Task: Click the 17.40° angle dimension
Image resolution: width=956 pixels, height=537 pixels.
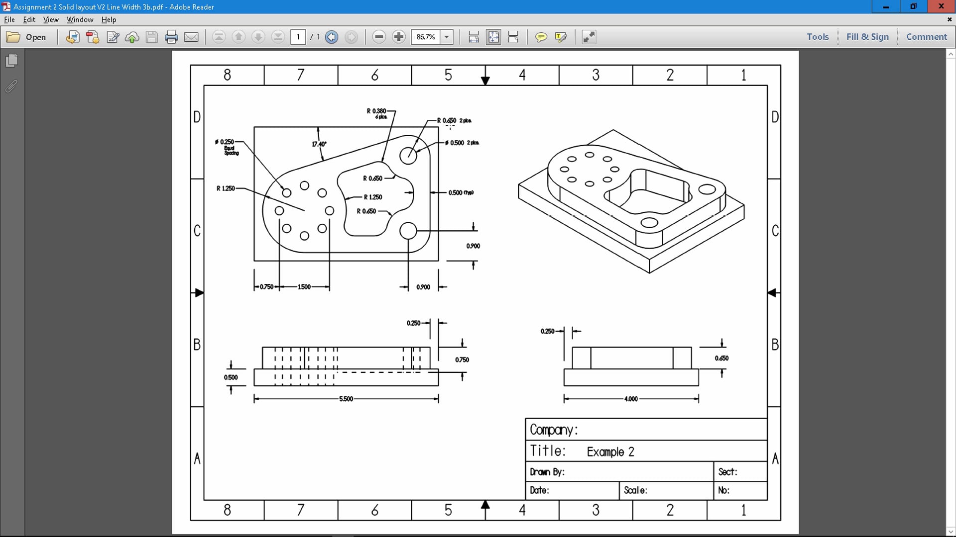Action: [x=319, y=144]
